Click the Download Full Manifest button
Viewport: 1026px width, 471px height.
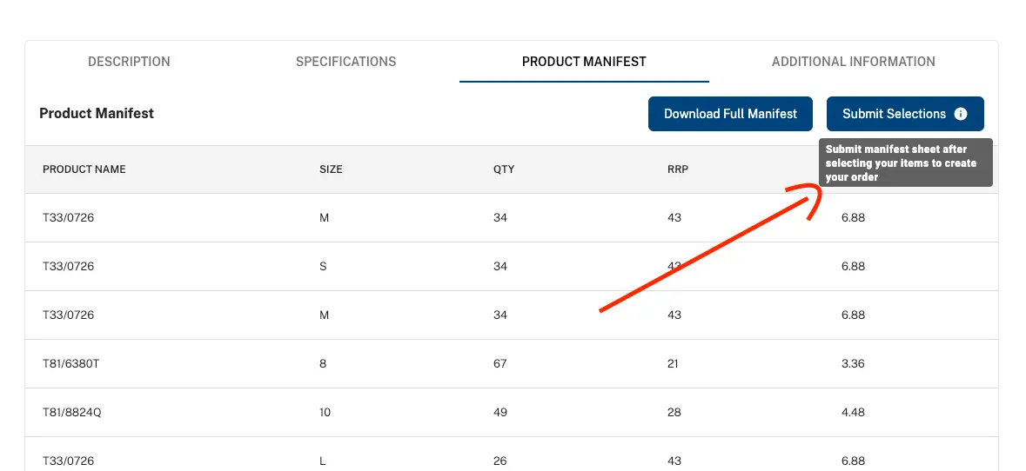click(x=730, y=114)
